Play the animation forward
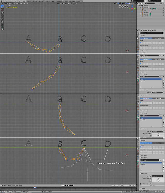 click(x=69, y=185)
